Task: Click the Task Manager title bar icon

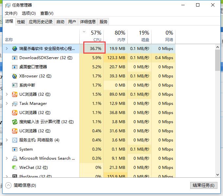Action: [8, 5]
